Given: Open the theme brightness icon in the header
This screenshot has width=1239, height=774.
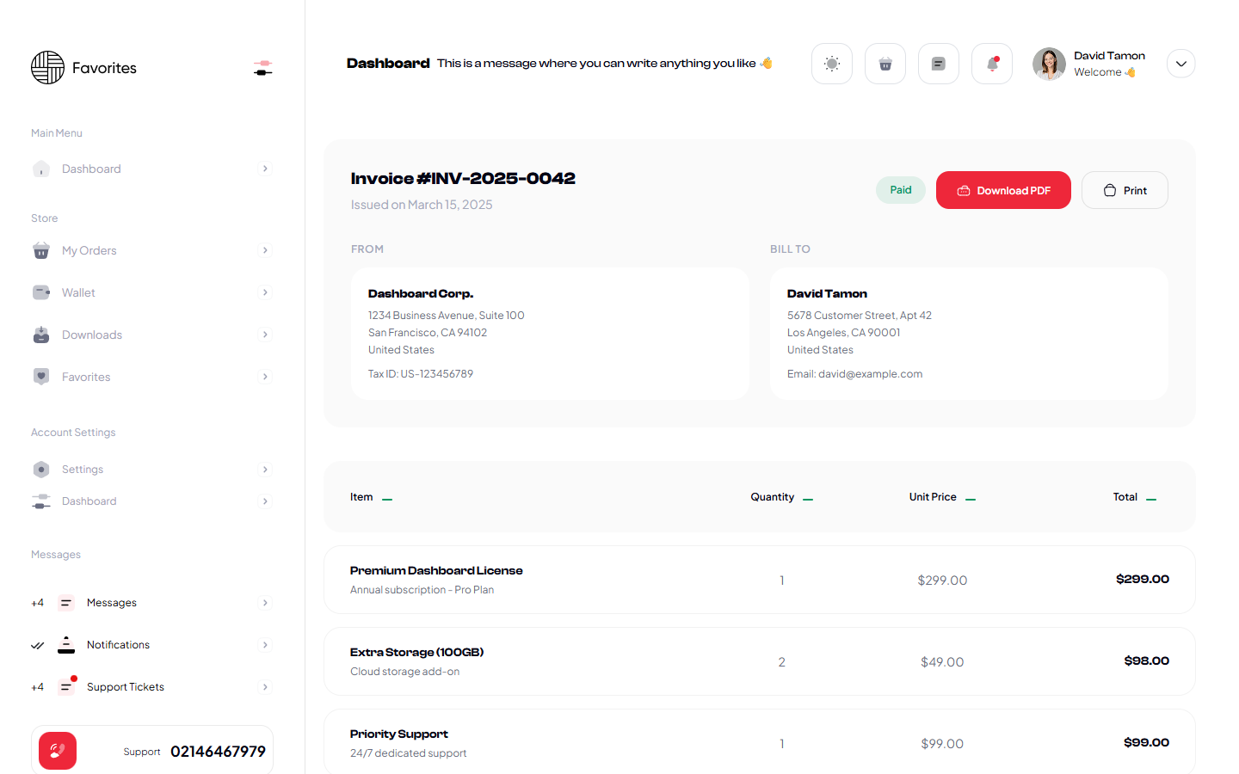Looking at the screenshot, I should coord(831,63).
